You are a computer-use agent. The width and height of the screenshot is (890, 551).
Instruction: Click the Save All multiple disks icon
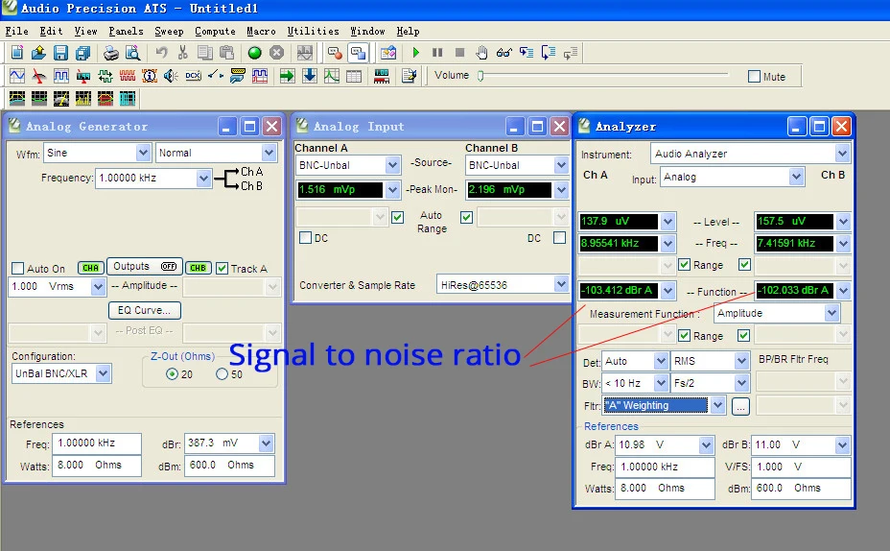click(x=82, y=53)
